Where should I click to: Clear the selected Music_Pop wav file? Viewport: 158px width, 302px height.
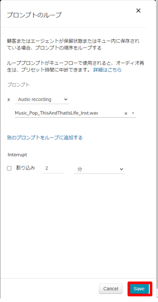point(126,113)
